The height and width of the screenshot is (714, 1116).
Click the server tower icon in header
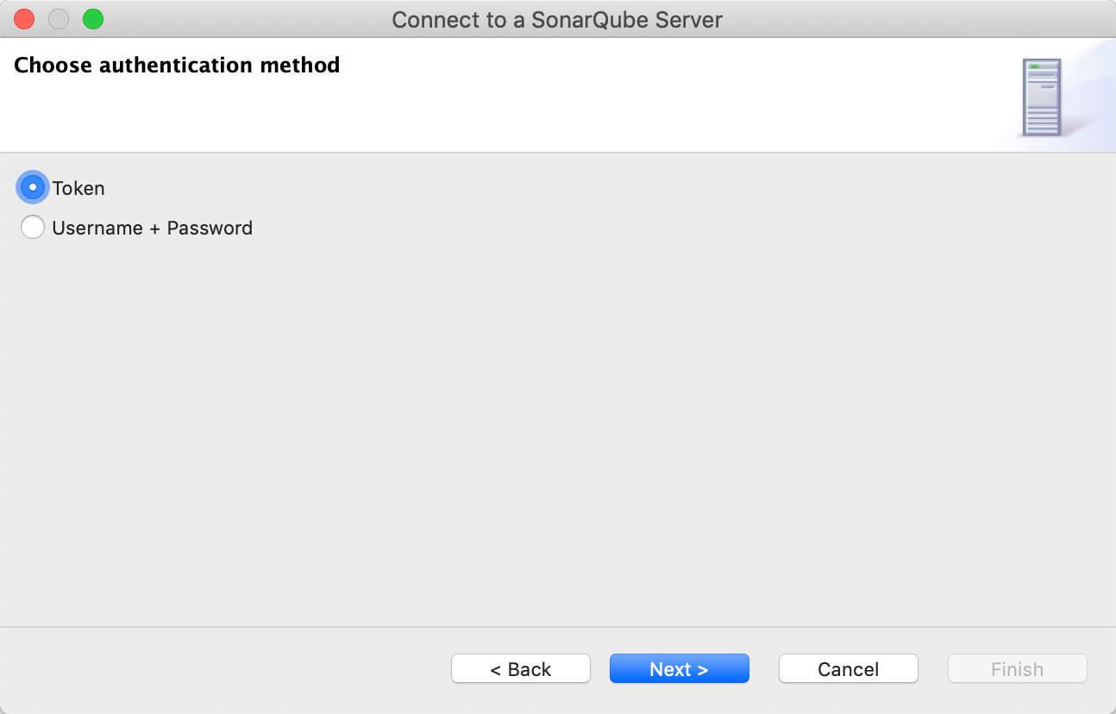[1041, 97]
